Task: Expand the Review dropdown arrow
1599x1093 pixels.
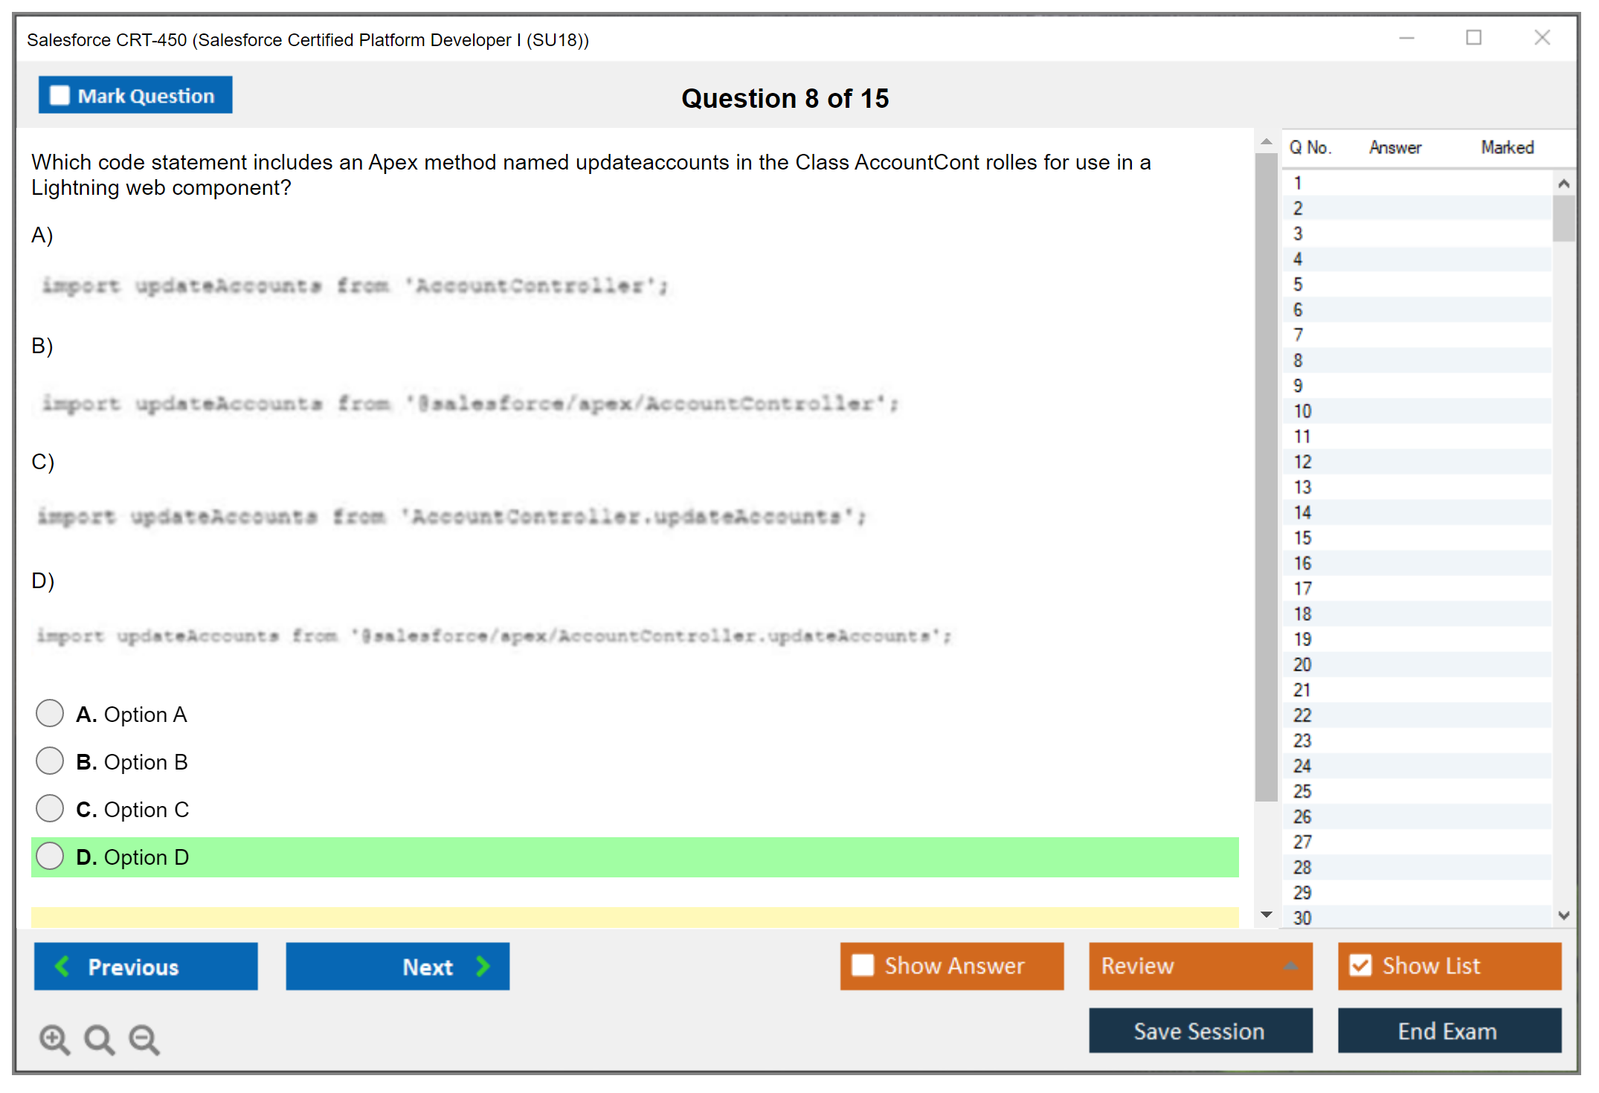Action: 1290,966
